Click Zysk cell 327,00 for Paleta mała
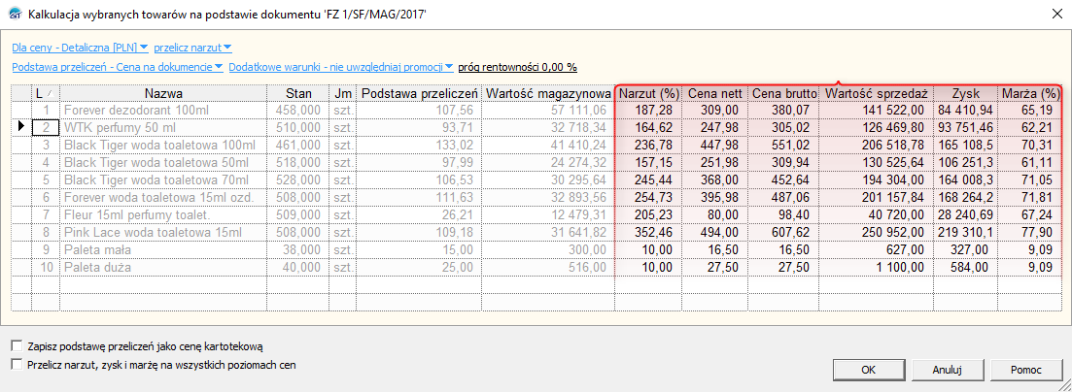This screenshot has width=1072, height=392. (965, 250)
